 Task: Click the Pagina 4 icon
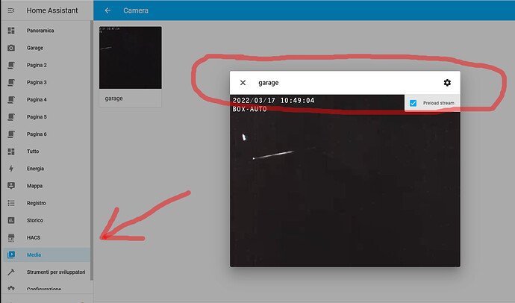[11, 99]
